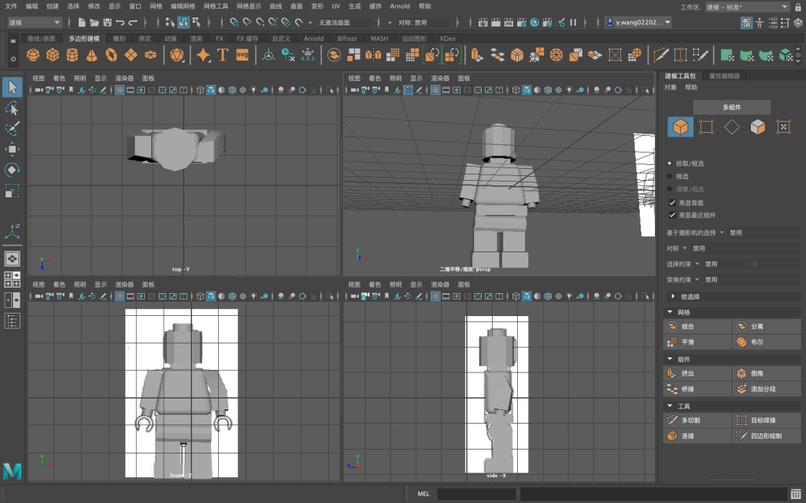Image resolution: width=806 pixels, height=503 pixels.
Task: Open the 建模 menu set dropdown
Action: 35,23
